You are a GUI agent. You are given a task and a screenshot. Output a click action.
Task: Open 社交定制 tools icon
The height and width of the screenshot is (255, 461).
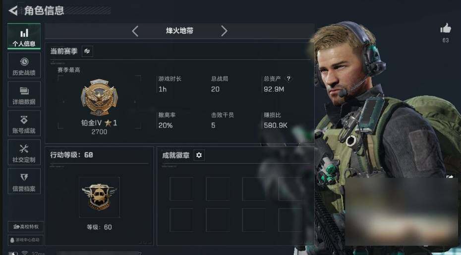pyautogui.click(x=24, y=153)
